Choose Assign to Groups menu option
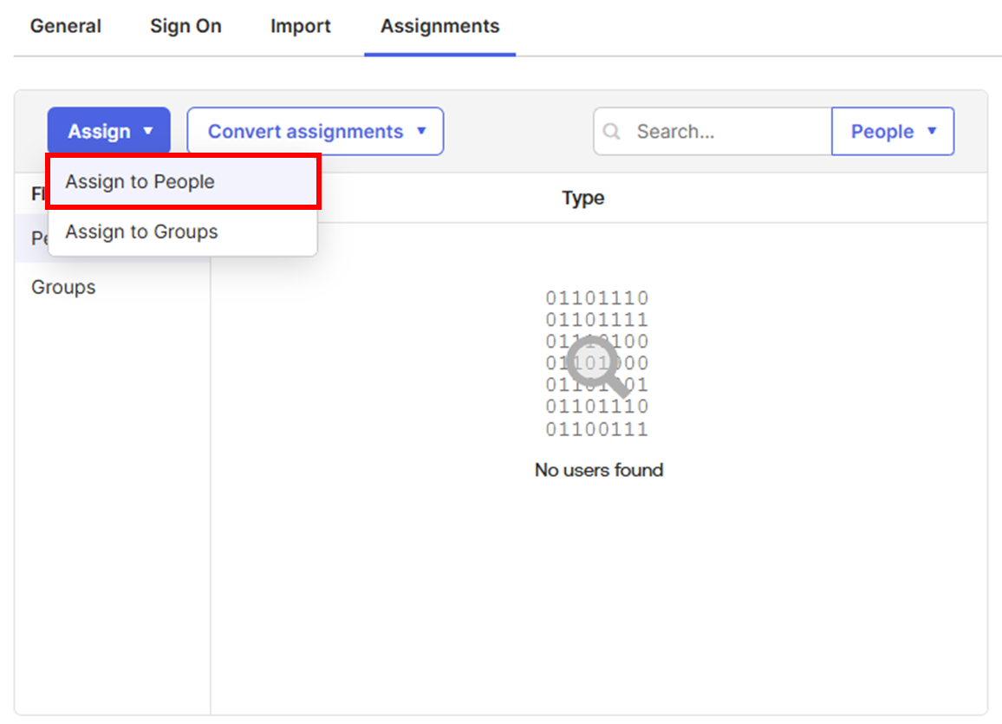This screenshot has height=724, width=1002. point(183,232)
